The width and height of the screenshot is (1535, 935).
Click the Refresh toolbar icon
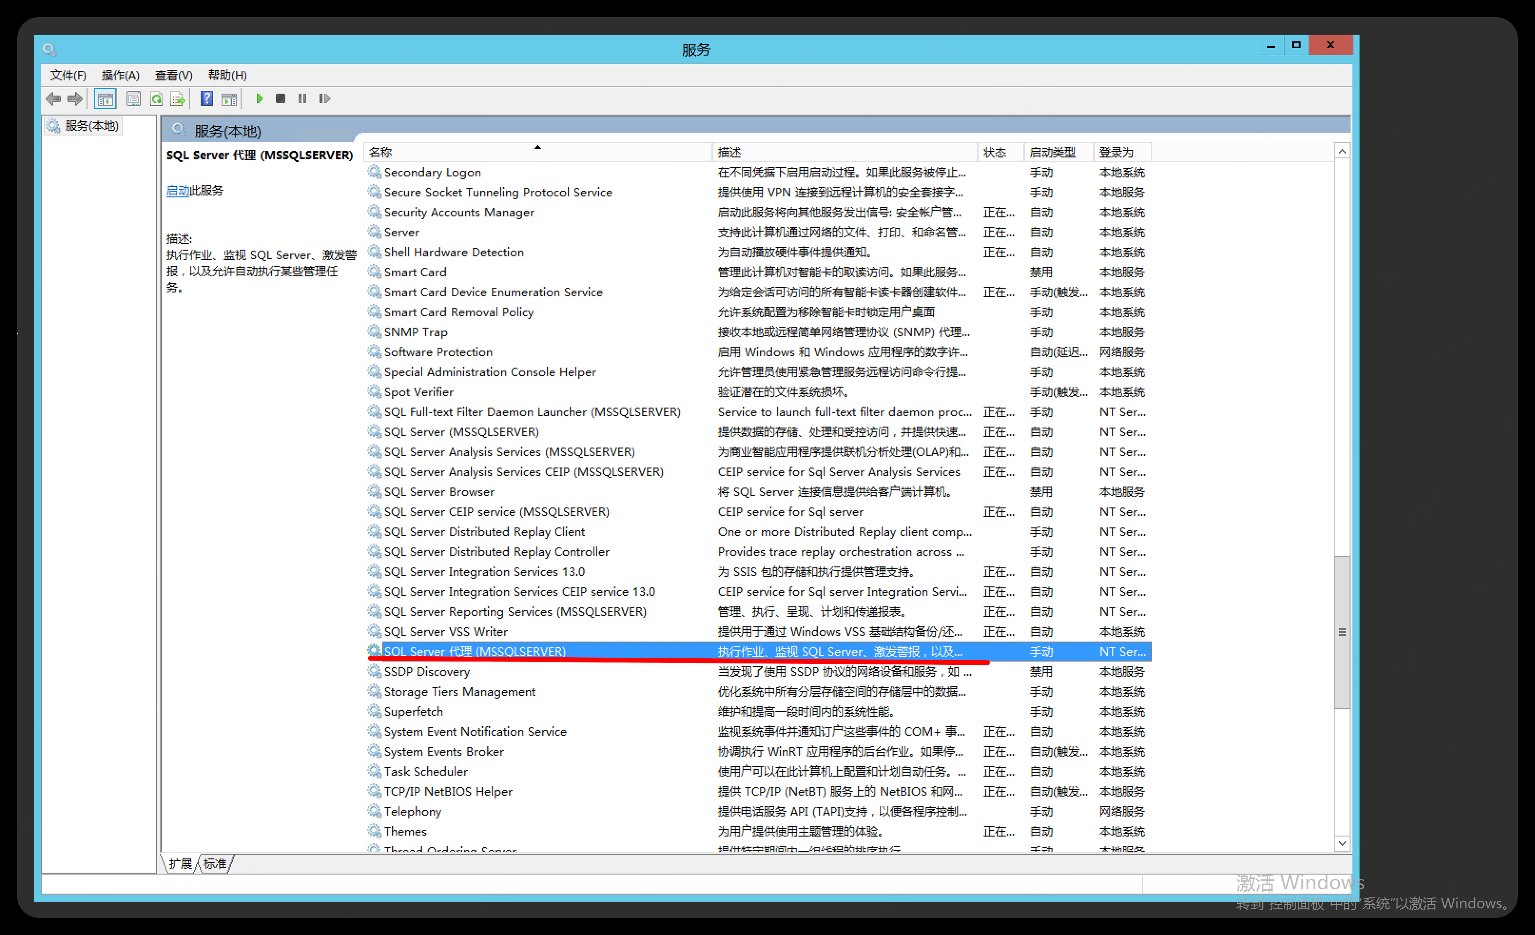[156, 98]
